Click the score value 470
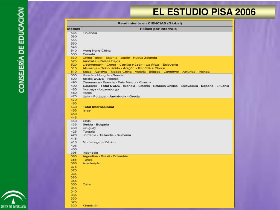Image resolution: width=280 pixels, height=210 pixels. (x=74, y=100)
